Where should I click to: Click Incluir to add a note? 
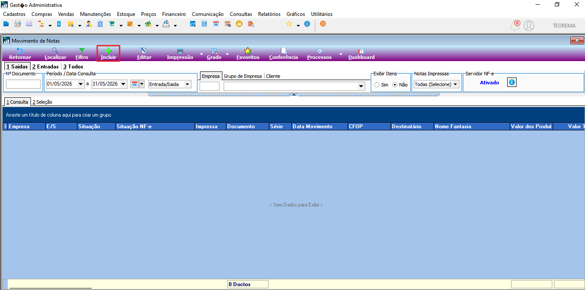click(x=108, y=54)
